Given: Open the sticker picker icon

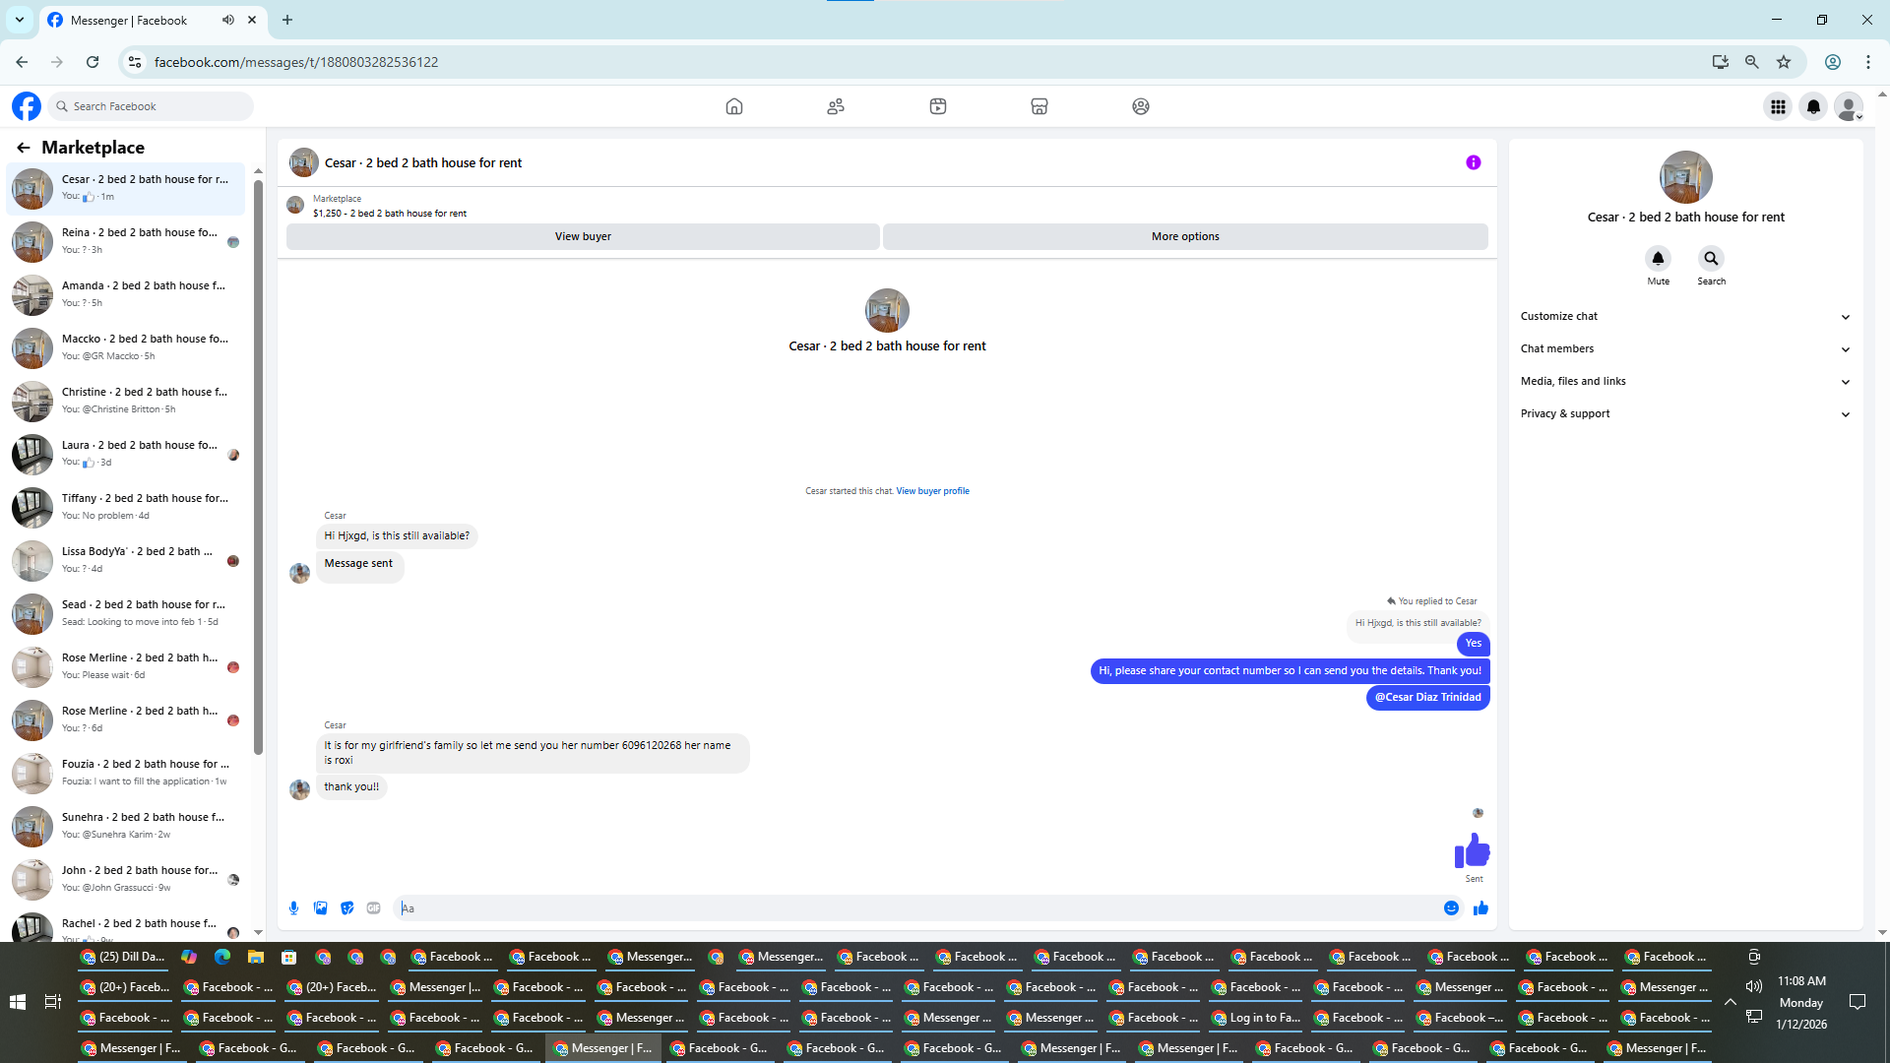Looking at the screenshot, I should click(346, 908).
